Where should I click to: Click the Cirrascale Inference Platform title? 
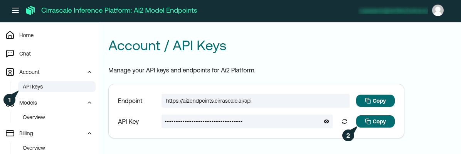pyautogui.click(x=119, y=10)
